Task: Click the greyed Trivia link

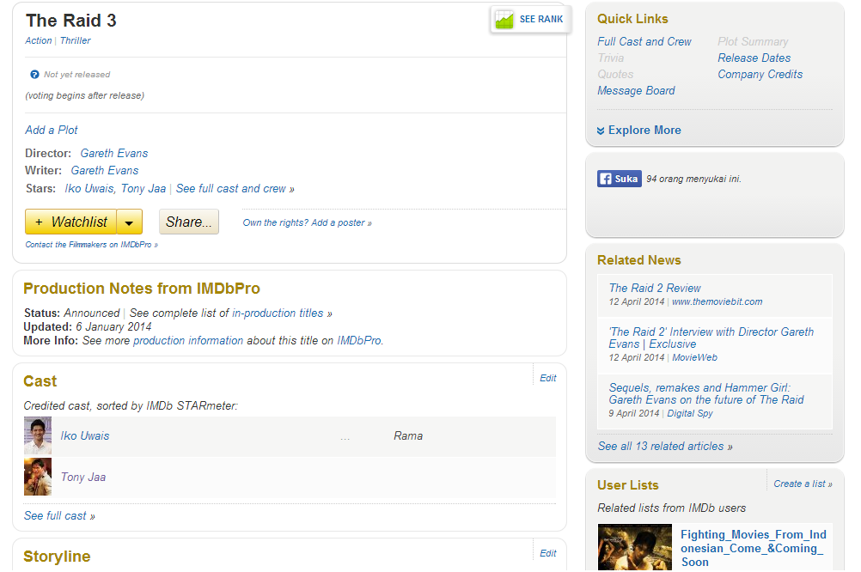Action: click(611, 58)
